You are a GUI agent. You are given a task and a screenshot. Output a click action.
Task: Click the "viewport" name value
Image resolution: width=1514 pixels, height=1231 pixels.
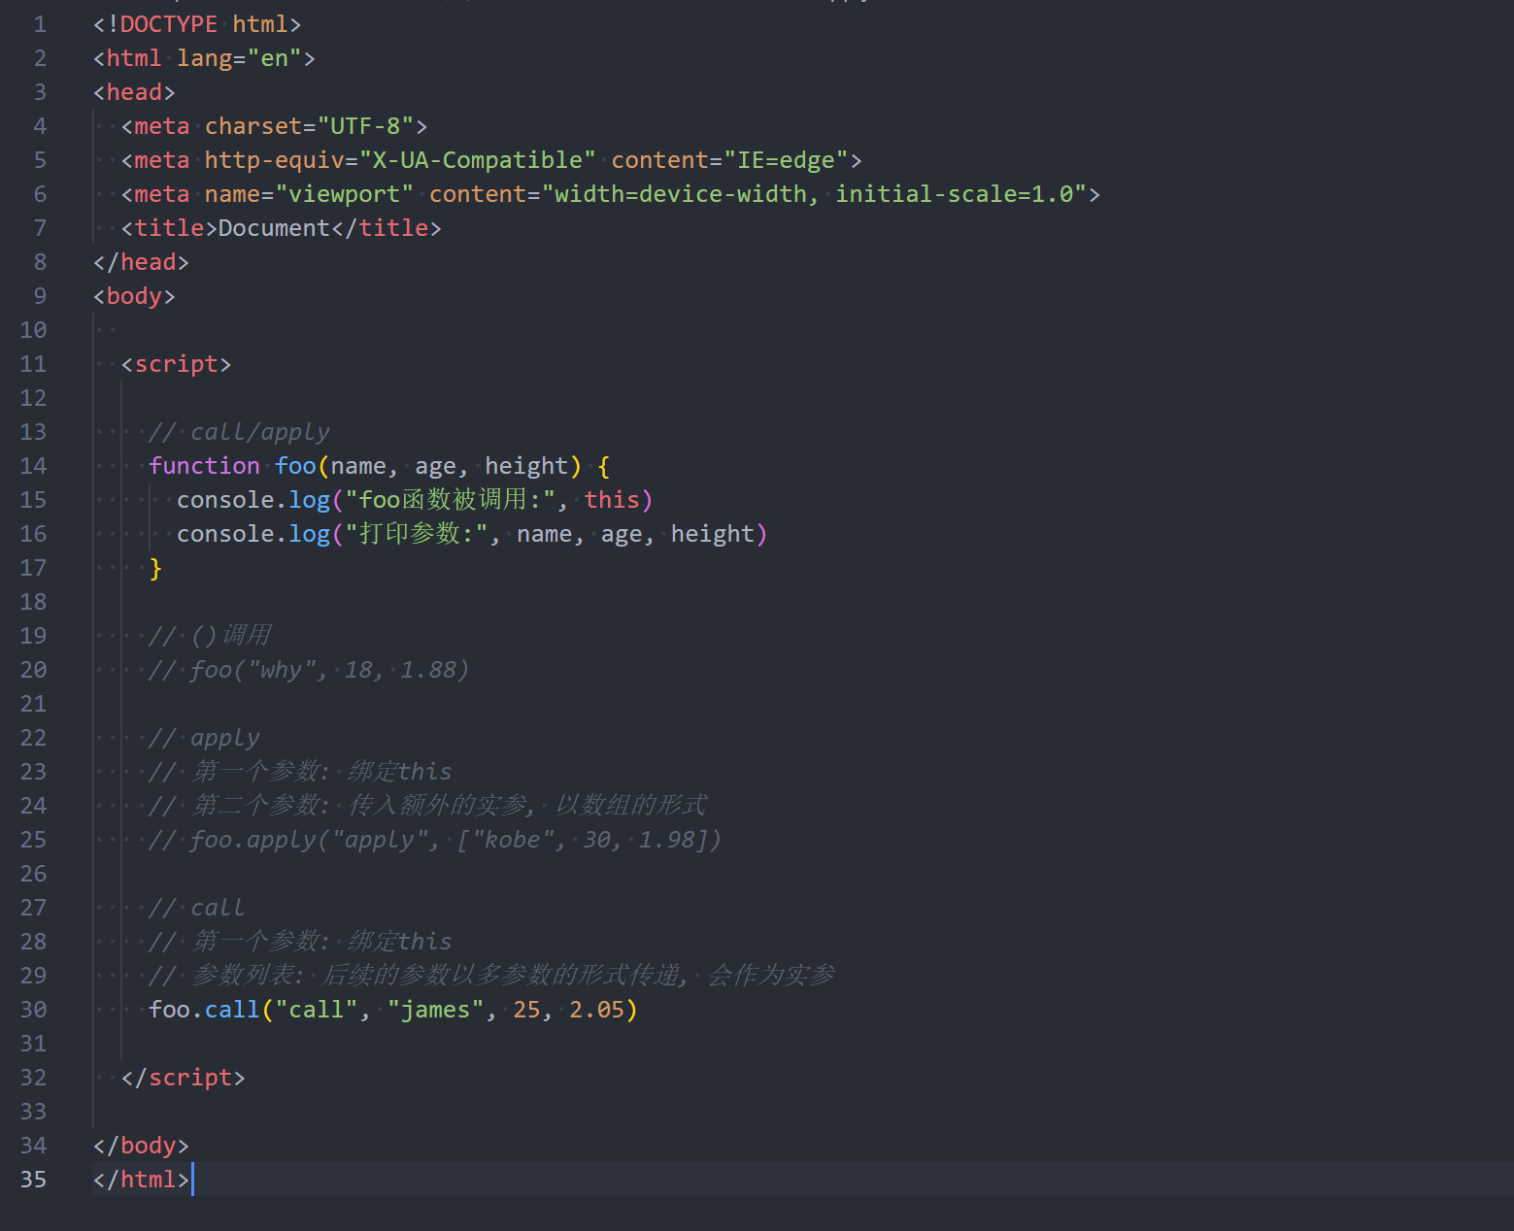tap(345, 194)
